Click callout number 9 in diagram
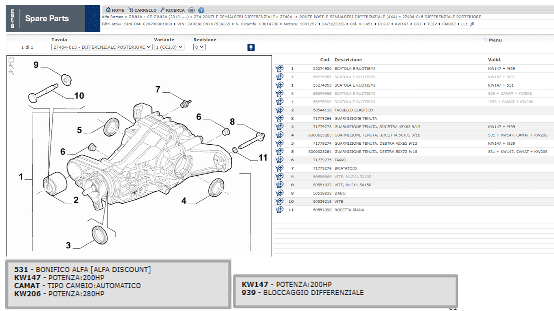554x311 pixels. point(36,65)
